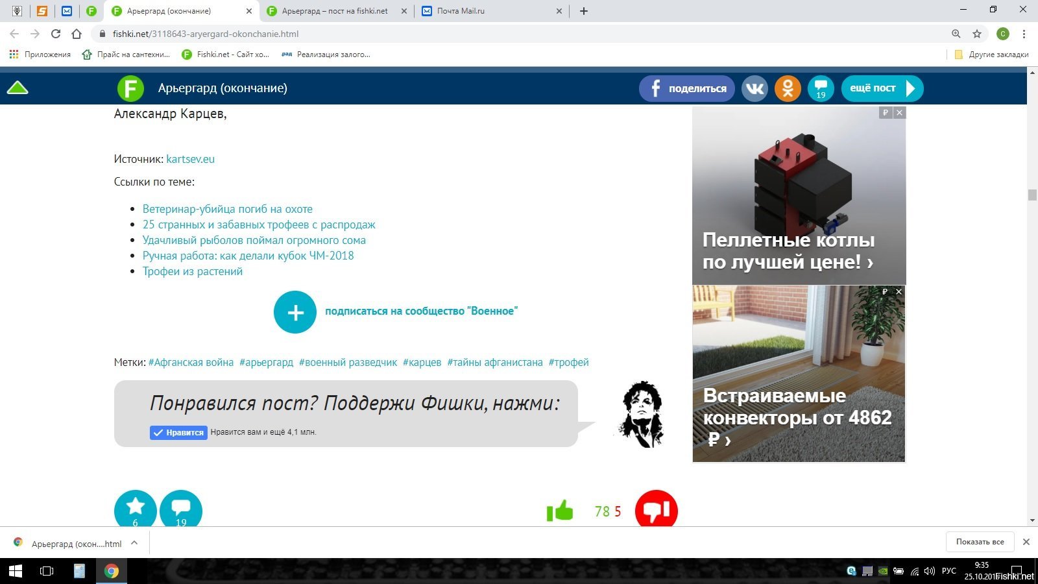Toggle the Facebook "Нравится" like button
The image size is (1038, 584).
[178, 433]
